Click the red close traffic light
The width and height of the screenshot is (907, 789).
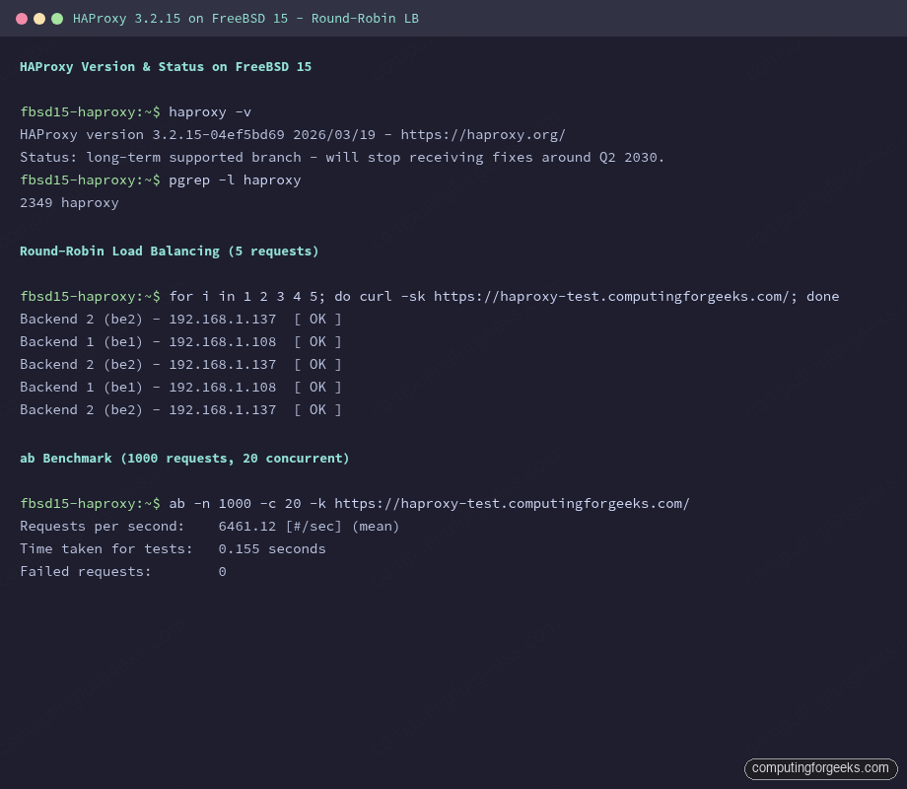point(24,18)
